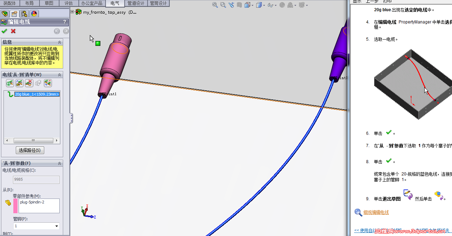The height and width of the screenshot is (236, 452).
Task: Click the 电线/电缆规格 field showing 9985
Action: tap(36, 180)
